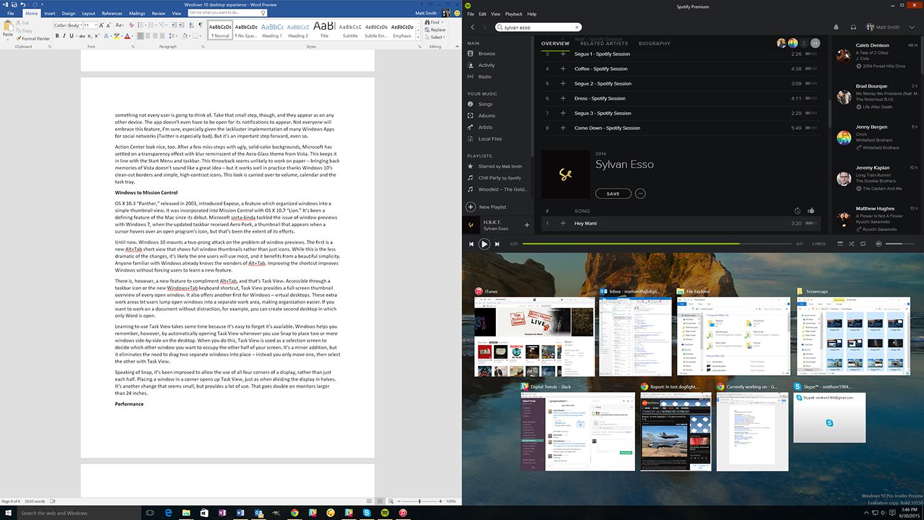
Task: Apply Heading 1 style
Action: [272, 29]
